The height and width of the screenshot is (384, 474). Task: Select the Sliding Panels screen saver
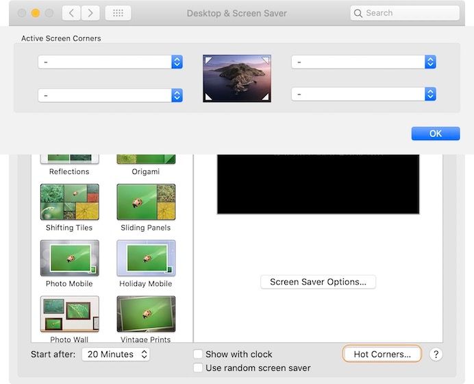click(145, 202)
